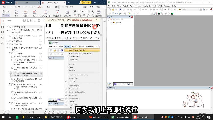Image resolution: width=213 pixels, height=120 pixels.
Task: Tick checkbox for bookmark 6.1 Keil install
Action: pos(12,53)
